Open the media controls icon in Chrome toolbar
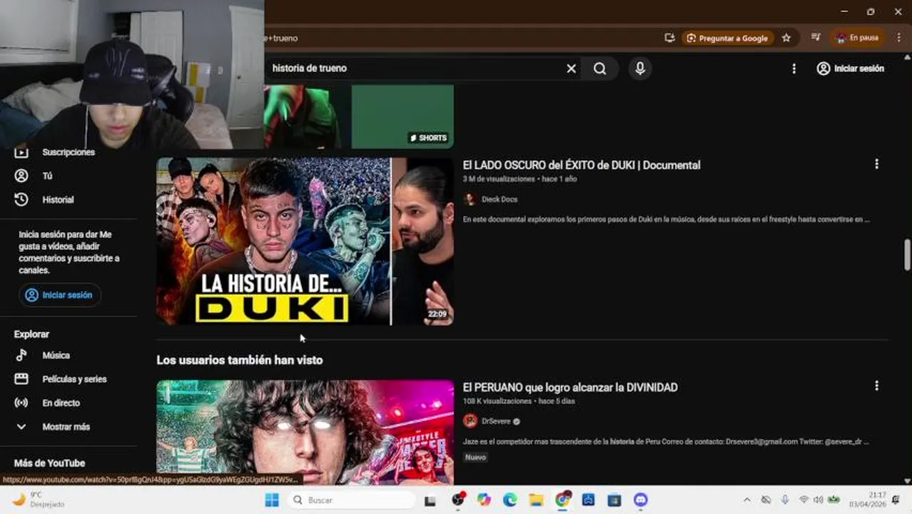912x514 pixels. click(x=816, y=38)
